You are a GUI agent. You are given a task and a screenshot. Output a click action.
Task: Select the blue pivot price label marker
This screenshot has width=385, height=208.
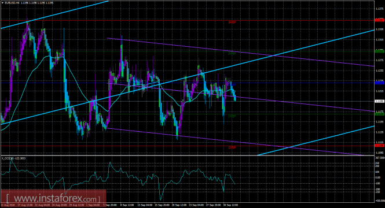point(380,83)
